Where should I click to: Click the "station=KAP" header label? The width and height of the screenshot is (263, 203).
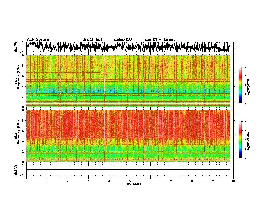(x=123, y=40)
